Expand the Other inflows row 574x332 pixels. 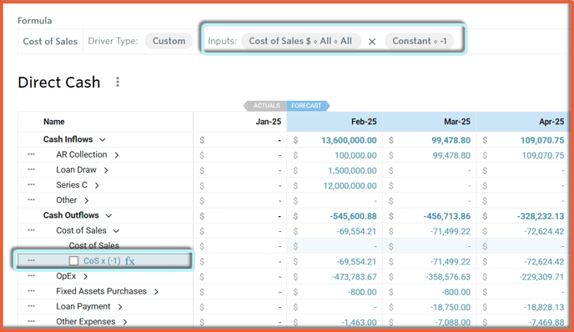(87, 200)
